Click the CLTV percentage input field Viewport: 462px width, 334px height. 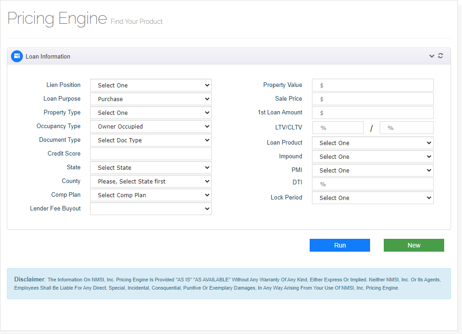click(x=407, y=128)
